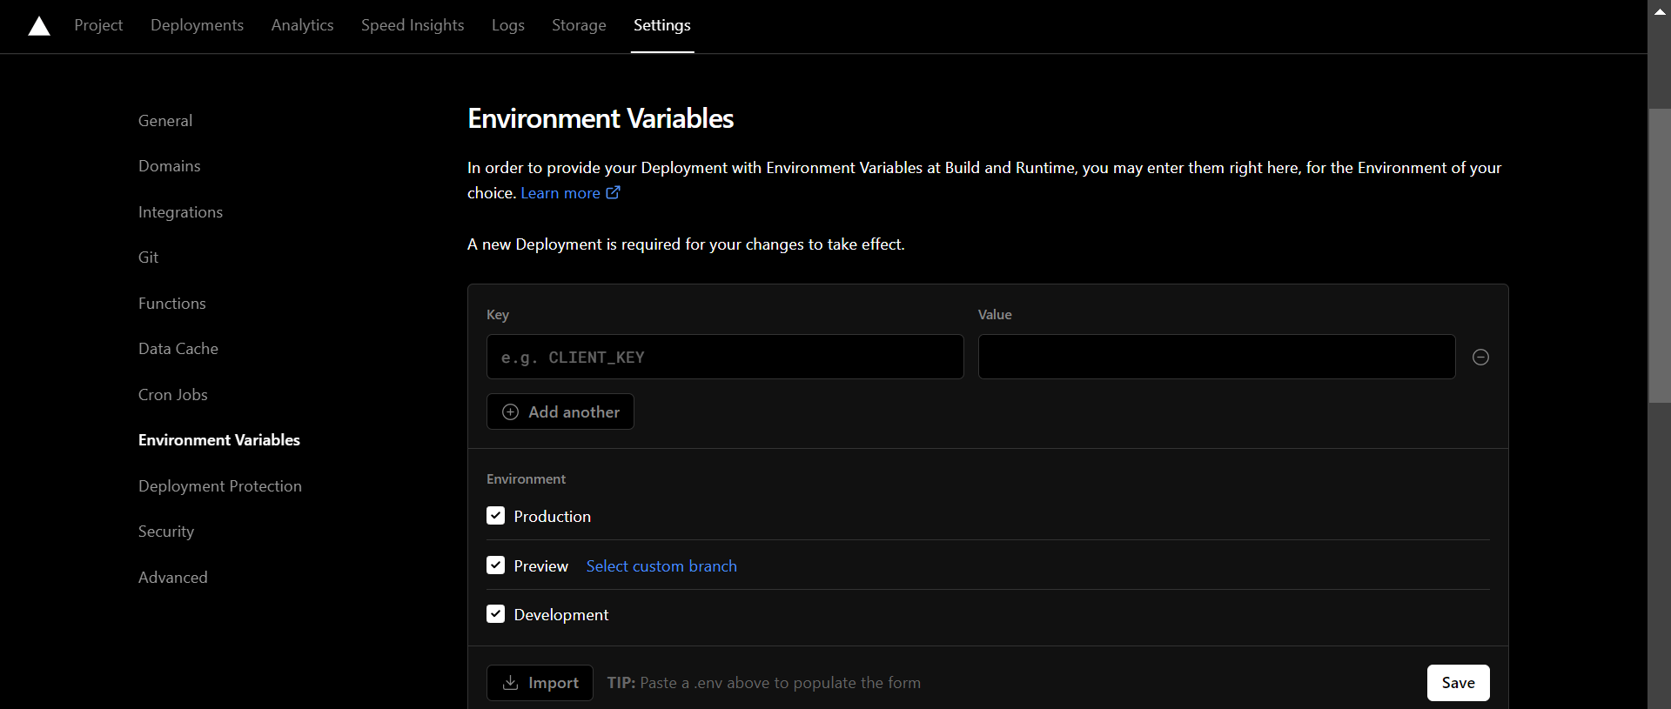
Task: Go to the Storage tab
Action: (579, 25)
